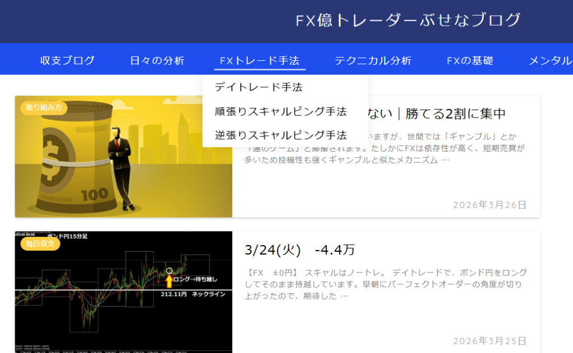
Task: Click the date 2026年3月25日
Action: (x=489, y=340)
